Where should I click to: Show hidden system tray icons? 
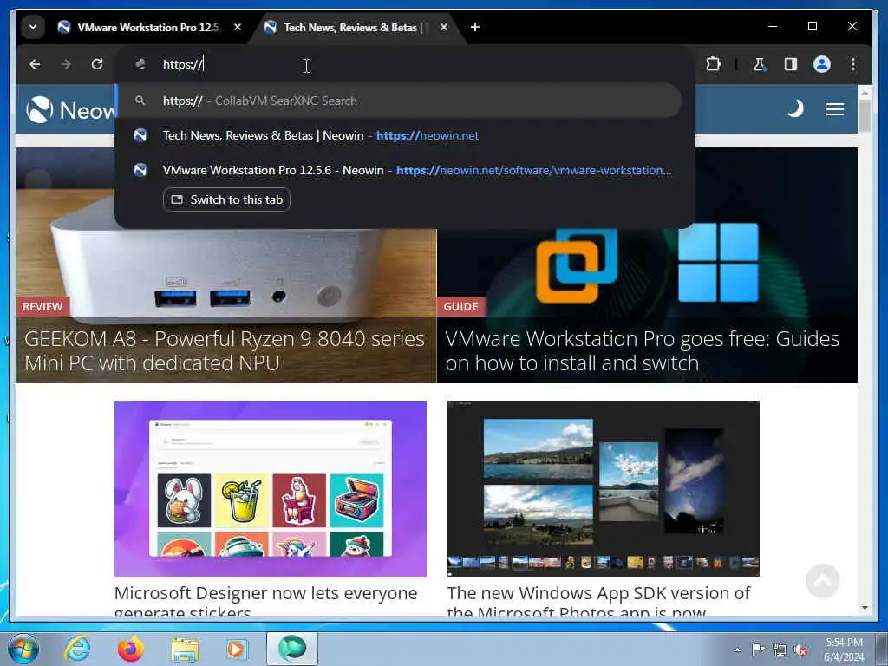[737, 650]
